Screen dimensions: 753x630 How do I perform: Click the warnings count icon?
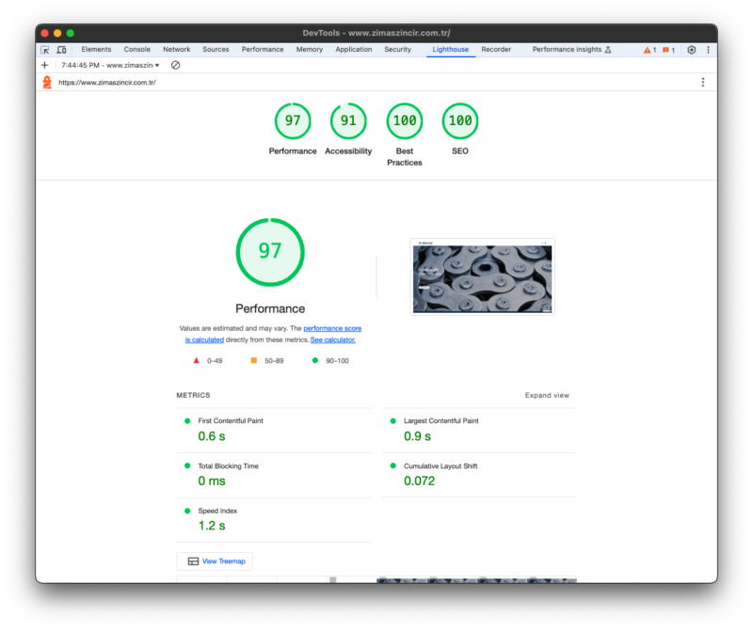(649, 50)
